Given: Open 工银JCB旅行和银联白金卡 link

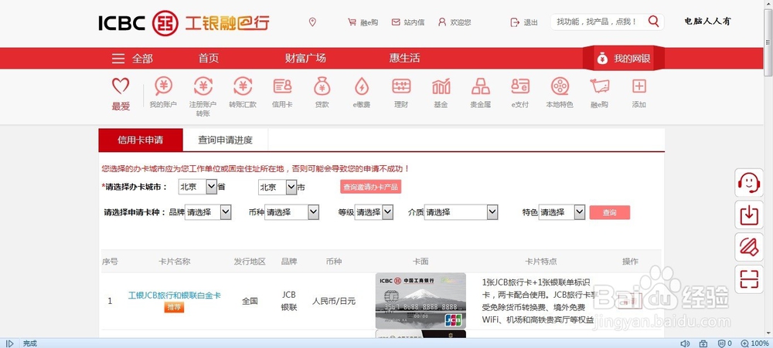Looking at the screenshot, I should coord(175,296).
